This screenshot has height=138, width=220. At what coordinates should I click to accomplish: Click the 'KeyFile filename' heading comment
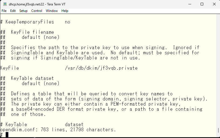tap(32, 32)
